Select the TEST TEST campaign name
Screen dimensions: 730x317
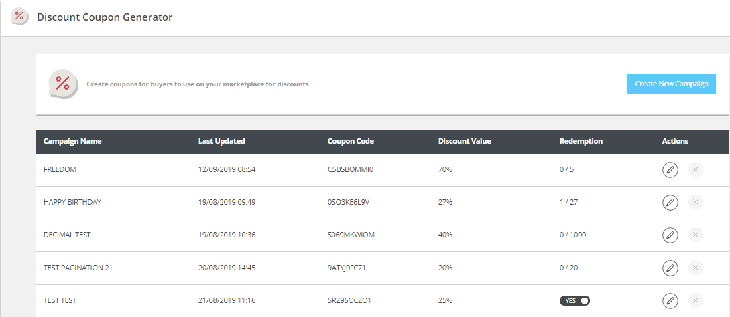pos(60,301)
